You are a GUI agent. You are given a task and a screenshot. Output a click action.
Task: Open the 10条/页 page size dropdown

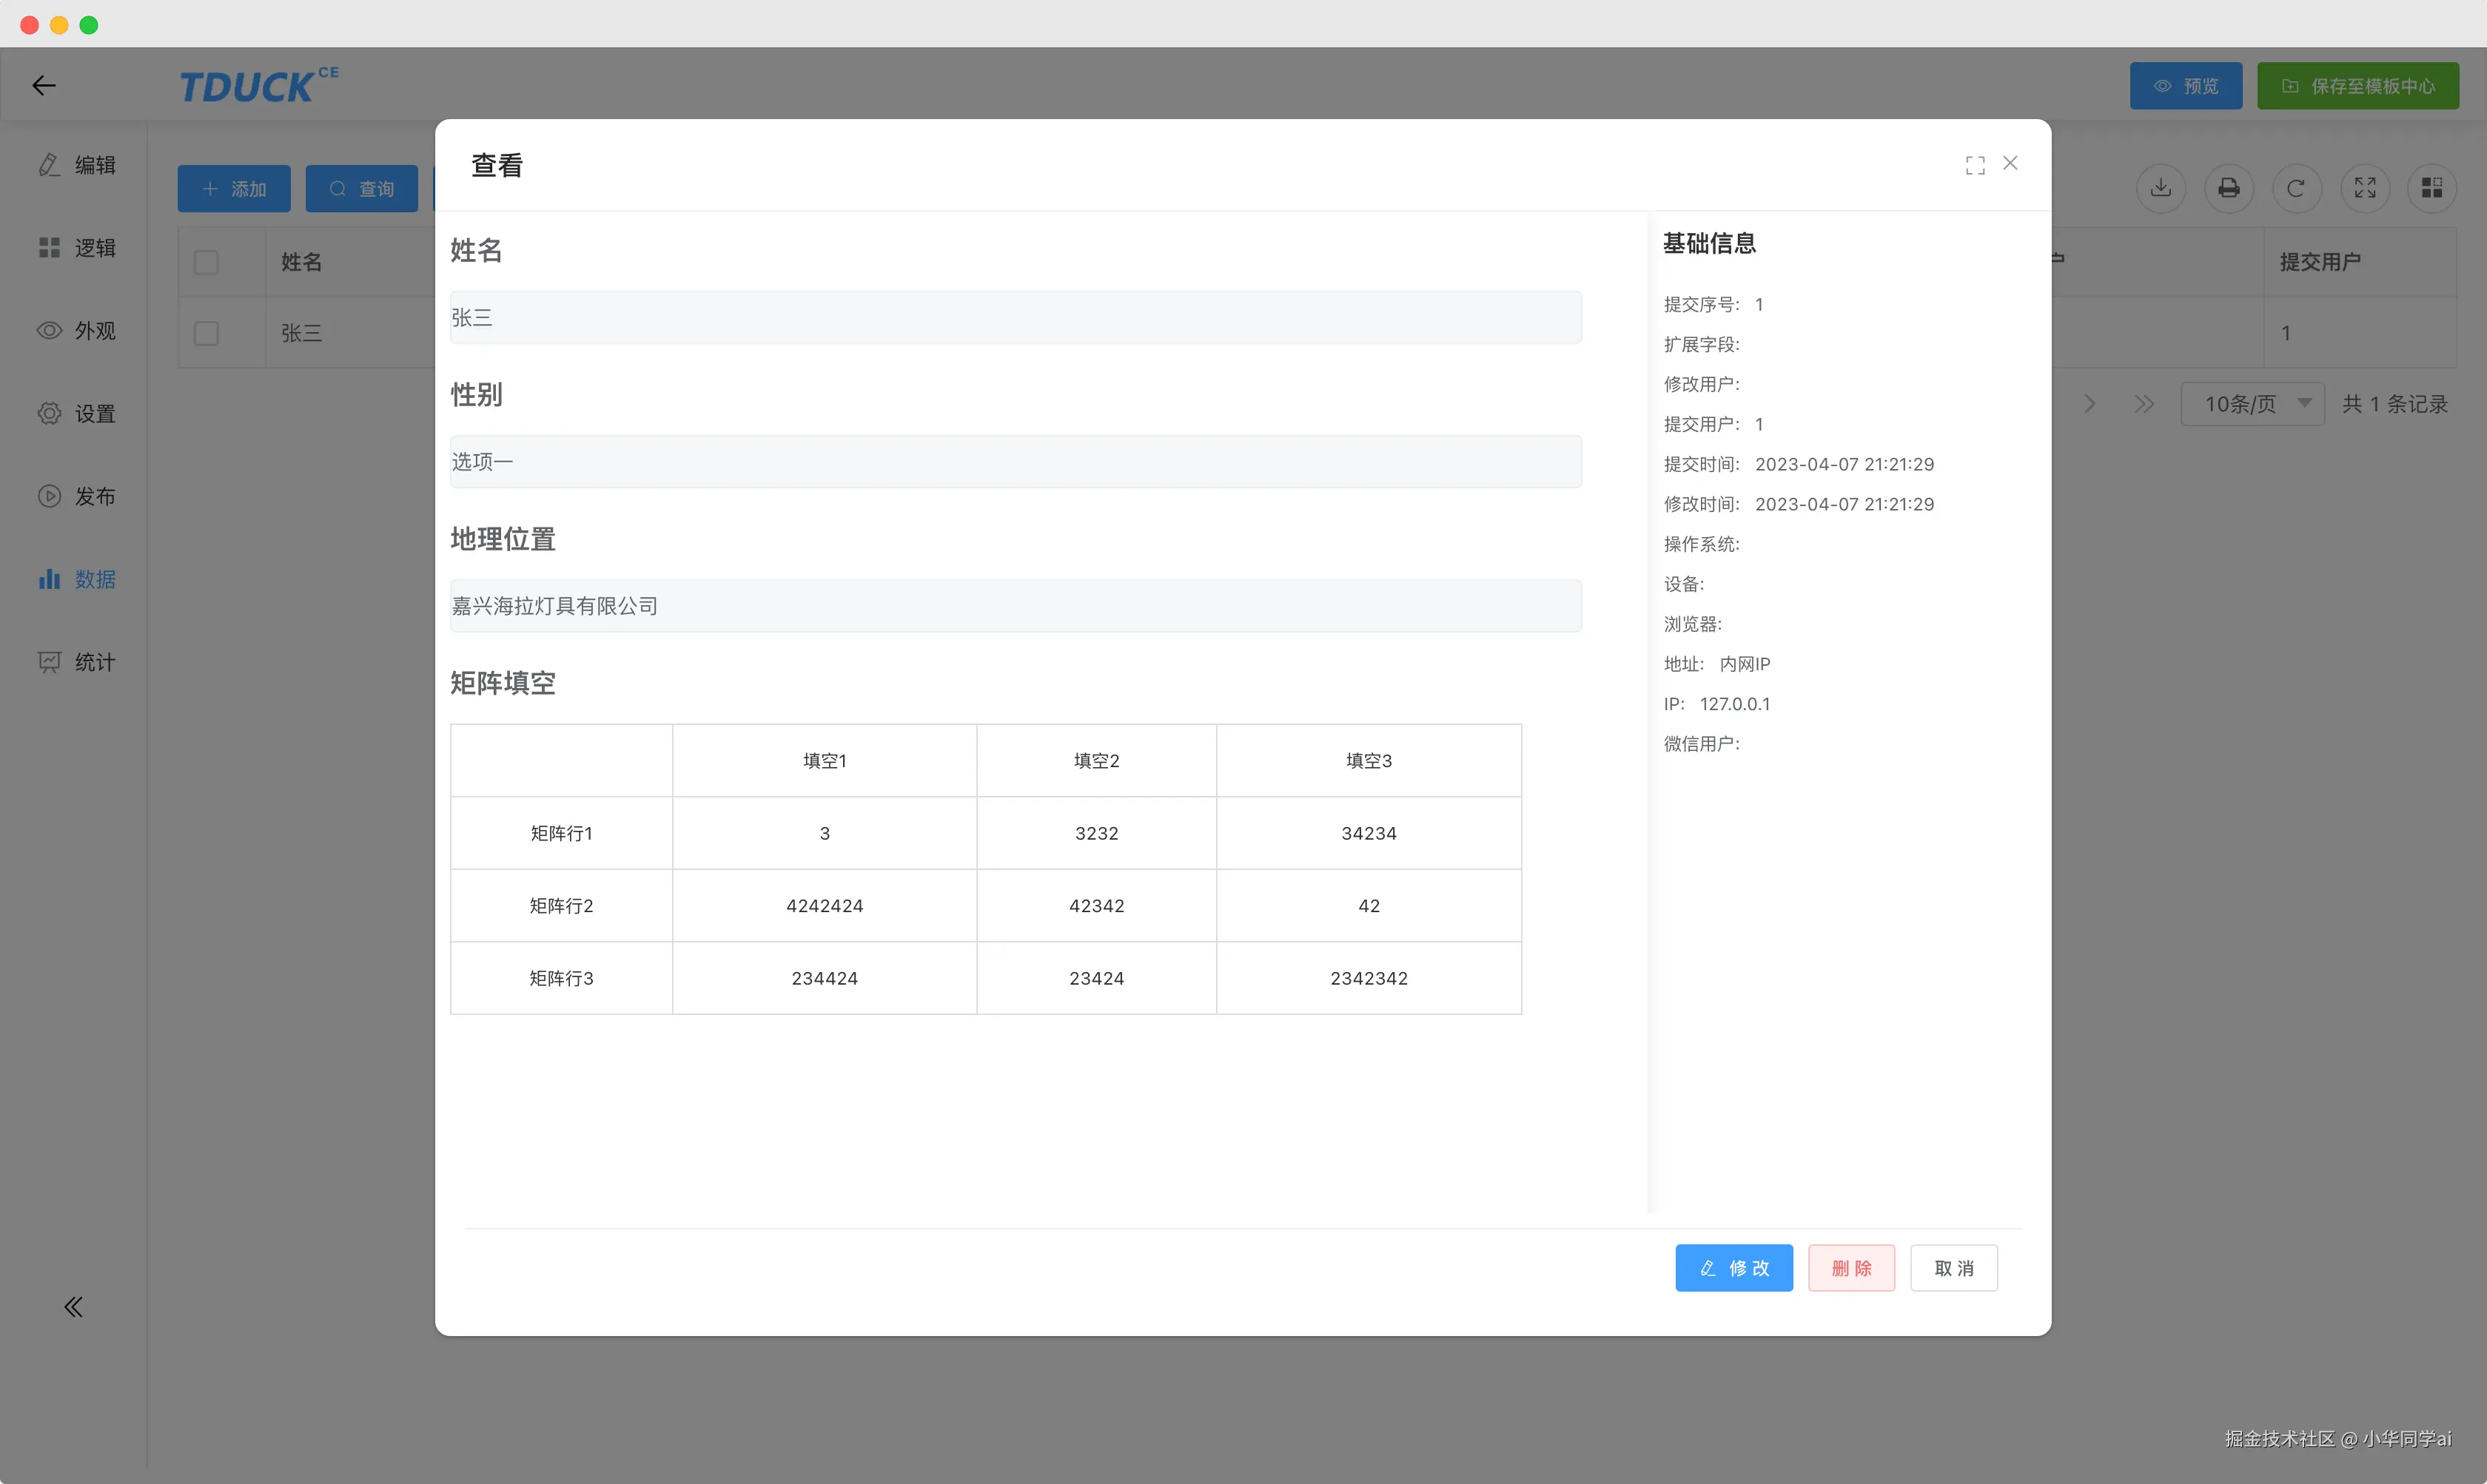pyautogui.click(x=2252, y=404)
